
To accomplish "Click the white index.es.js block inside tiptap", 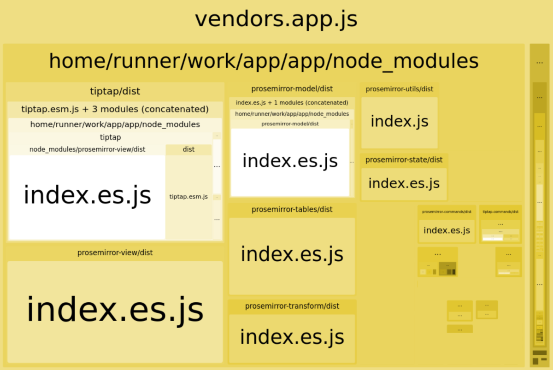I will [x=87, y=196].
